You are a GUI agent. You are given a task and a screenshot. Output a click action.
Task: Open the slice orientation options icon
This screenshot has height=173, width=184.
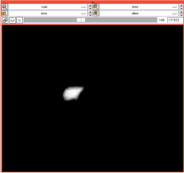[4, 7]
